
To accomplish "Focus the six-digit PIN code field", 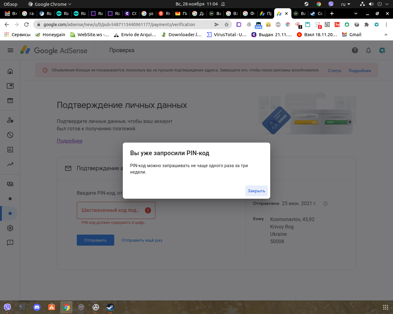I will pos(116,210).
